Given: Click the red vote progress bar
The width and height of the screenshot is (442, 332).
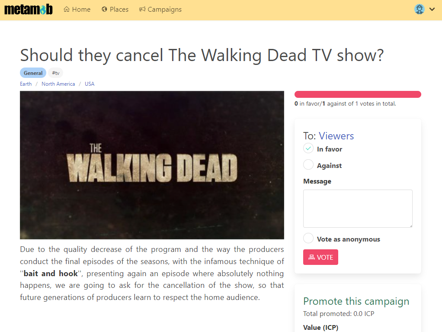Looking at the screenshot, I should [358, 94].
